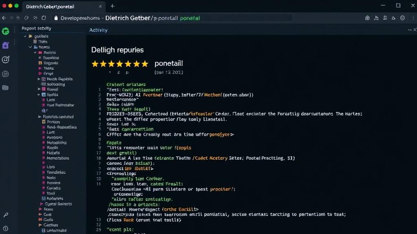Screen dimensions: 417x234
Task: Open the profile badge icon in the left bar
Action: (x=6, y=74)
